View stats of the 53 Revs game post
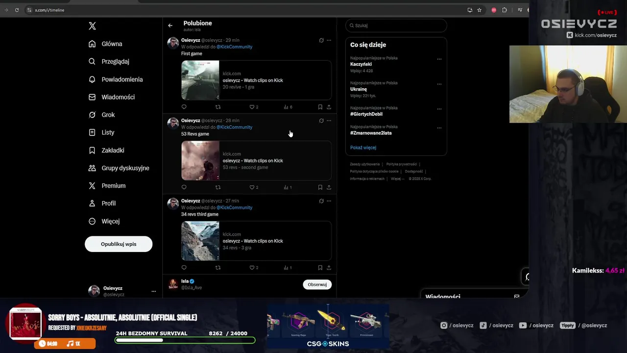Viewport: 627px width, 353px height. 288,187
